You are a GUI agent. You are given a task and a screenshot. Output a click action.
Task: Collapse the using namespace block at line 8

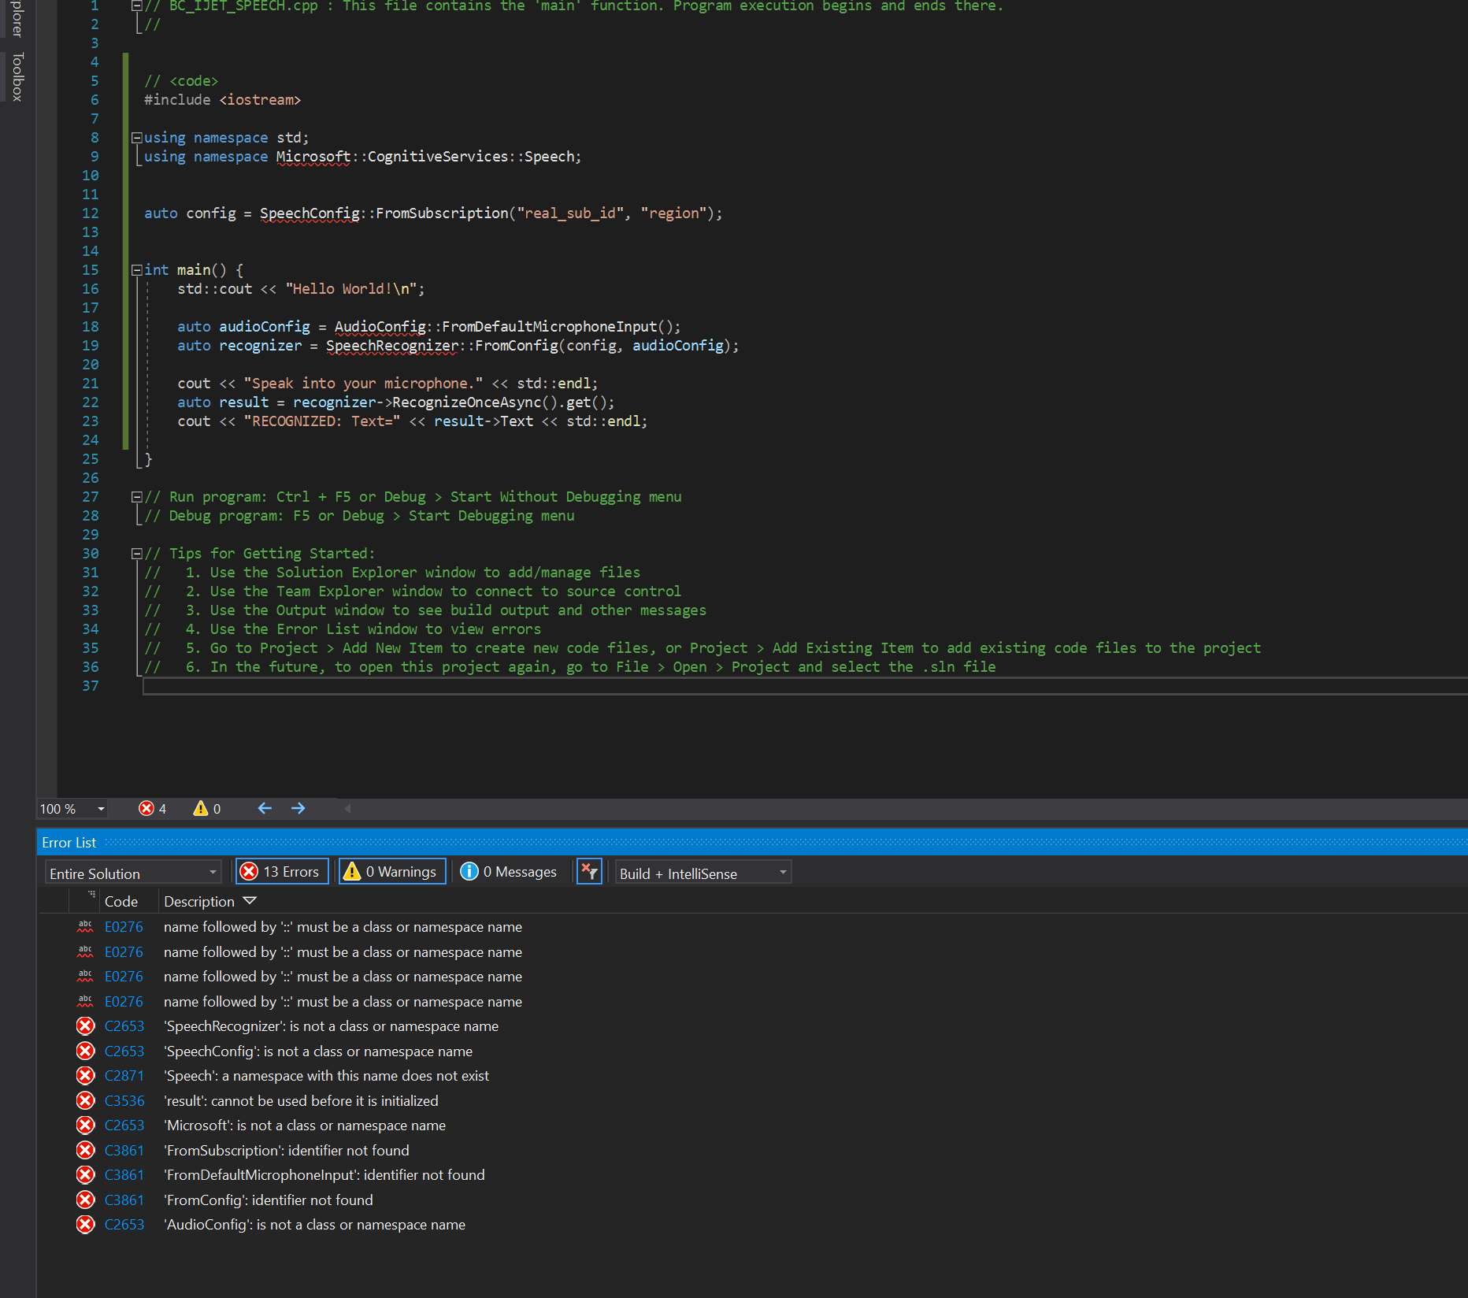(136, 138)
